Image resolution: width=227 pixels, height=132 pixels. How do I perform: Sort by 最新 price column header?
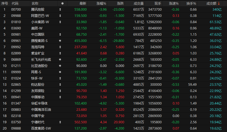83,4
